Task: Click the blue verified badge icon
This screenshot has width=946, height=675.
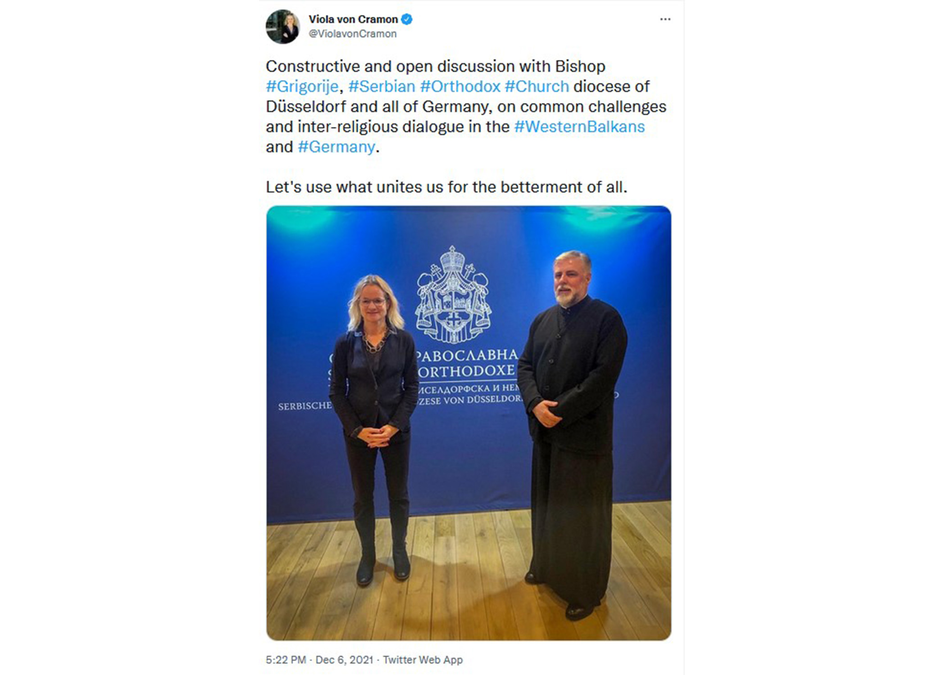Action: click(407, 19)
